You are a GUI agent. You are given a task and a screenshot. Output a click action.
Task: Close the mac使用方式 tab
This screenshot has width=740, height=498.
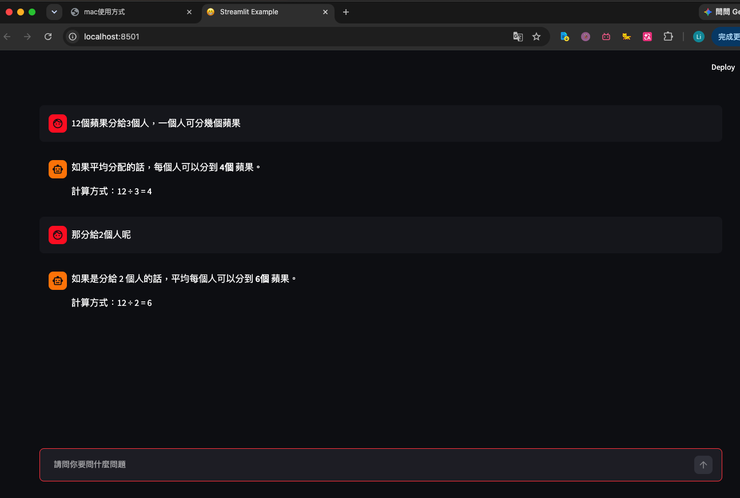pos(189,12)
